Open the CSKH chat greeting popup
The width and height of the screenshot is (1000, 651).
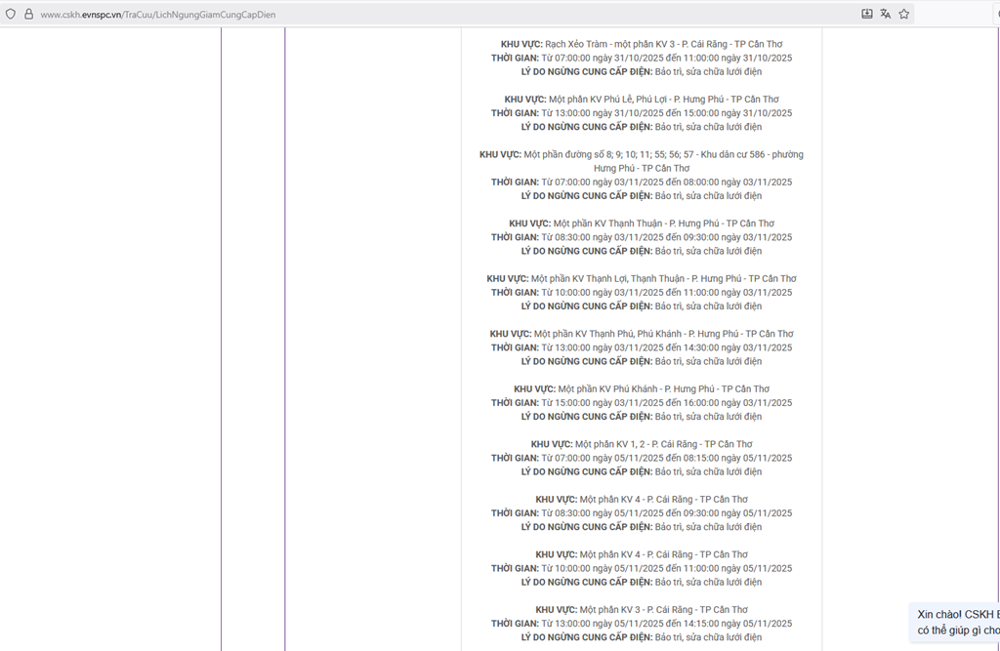pos(957,622)
